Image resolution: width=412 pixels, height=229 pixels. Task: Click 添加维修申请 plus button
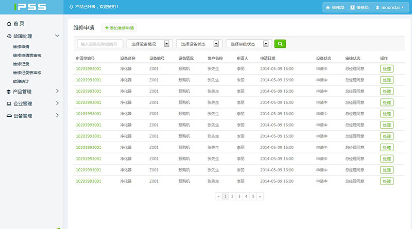(x=119, y=28)
